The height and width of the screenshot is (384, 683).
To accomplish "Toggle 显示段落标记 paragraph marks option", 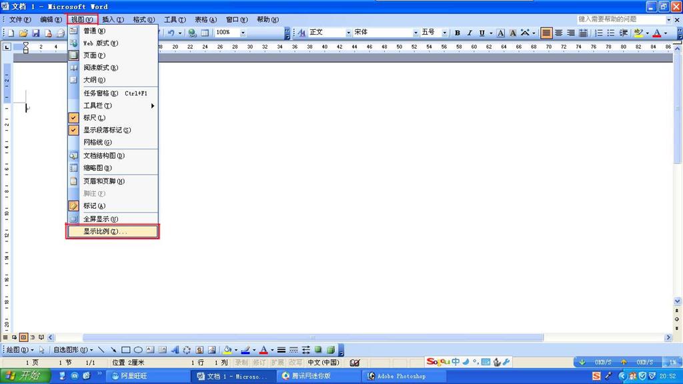I will click(x=107, y=131).
